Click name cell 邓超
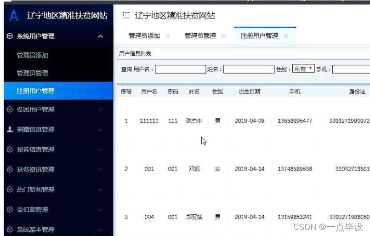The width and height of the screenshot is (370, 236). [194, 169]
